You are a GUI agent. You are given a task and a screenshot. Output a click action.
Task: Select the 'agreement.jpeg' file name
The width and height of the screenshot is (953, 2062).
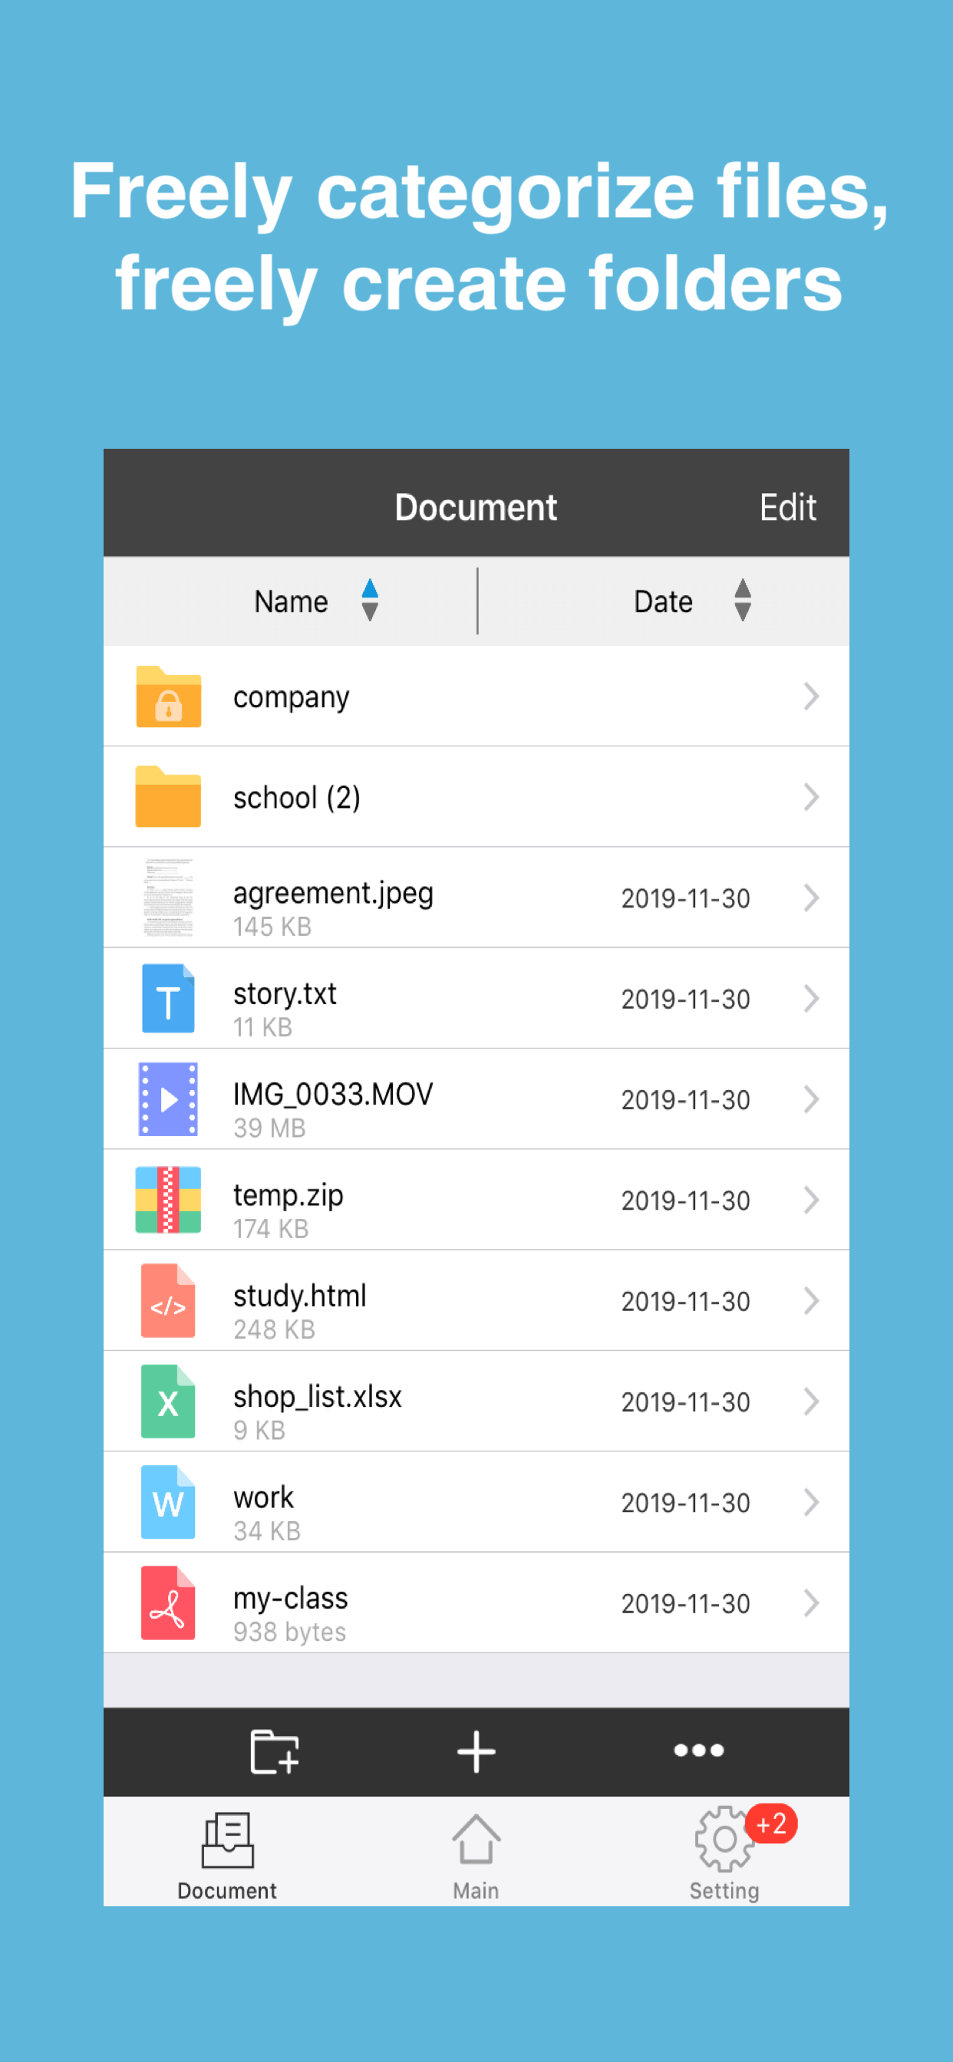pyautogui.click(x=333, y=894)
